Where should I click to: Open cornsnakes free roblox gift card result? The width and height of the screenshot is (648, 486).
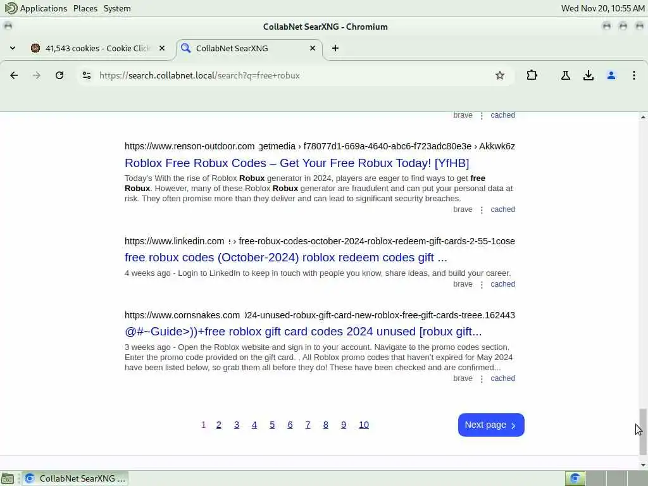click(303, 332)
